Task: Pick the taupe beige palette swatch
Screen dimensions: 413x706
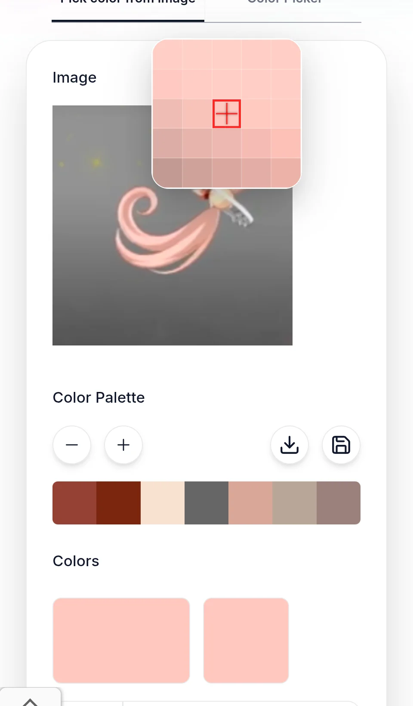Action: tap(295, 503)
